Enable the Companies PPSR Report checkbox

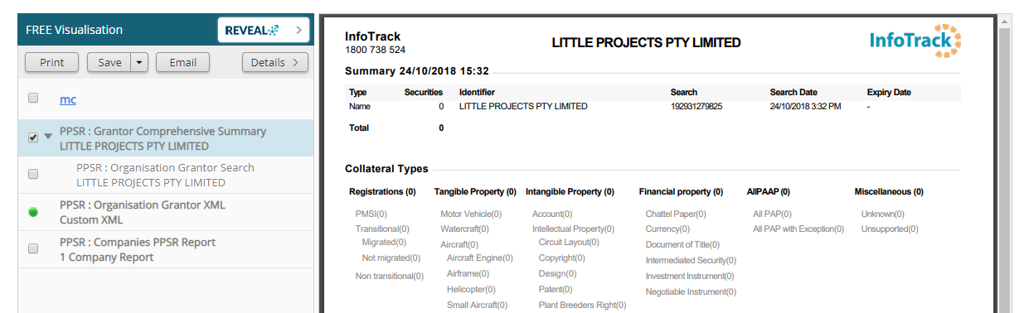click(33, 248)
